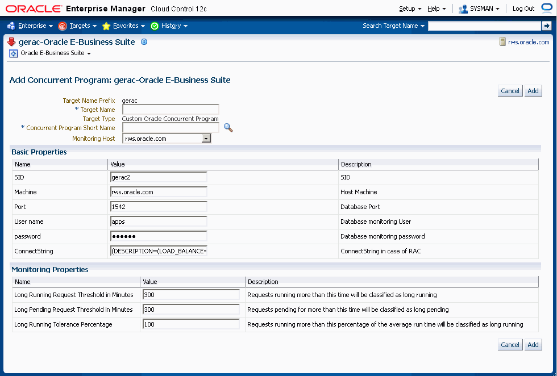Click the password value field
Screen dimensions: 557x376
coord(159,236)
